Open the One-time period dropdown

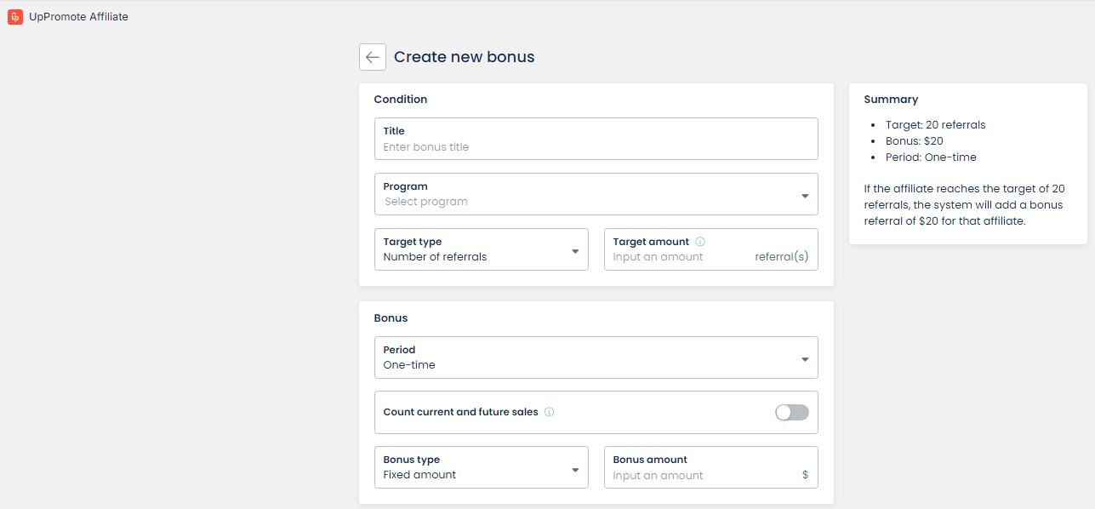tap(587, 364)
